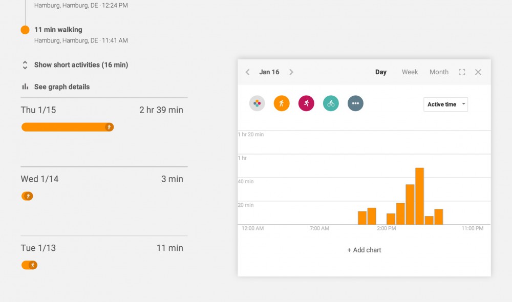This screenshot has height=302, width=512.
Task: Click the walking icon on Wed 1/14 bar
Action: click(x=28, y=196)
